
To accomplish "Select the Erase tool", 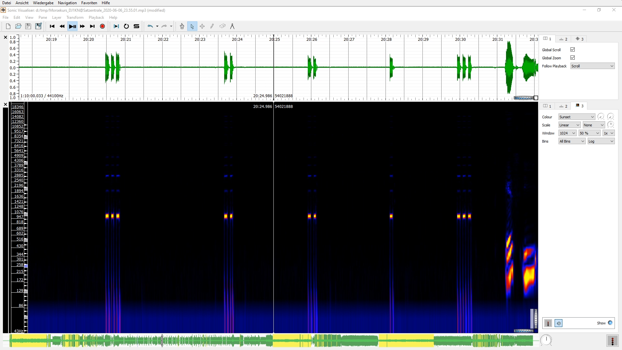I will click(222, 26).
